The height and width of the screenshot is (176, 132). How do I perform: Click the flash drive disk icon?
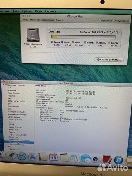point(33,35)
